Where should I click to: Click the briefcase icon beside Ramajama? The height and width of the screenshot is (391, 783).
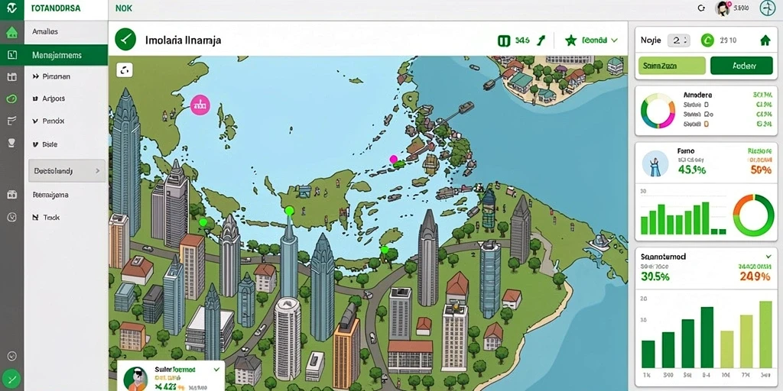tap(12, 195)
